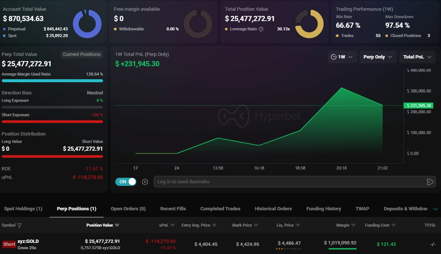Open the Perp Only filter dropdown

(378, 57)
